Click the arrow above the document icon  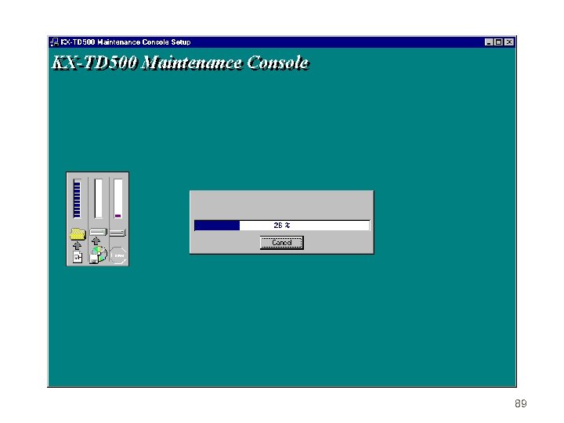77,246
